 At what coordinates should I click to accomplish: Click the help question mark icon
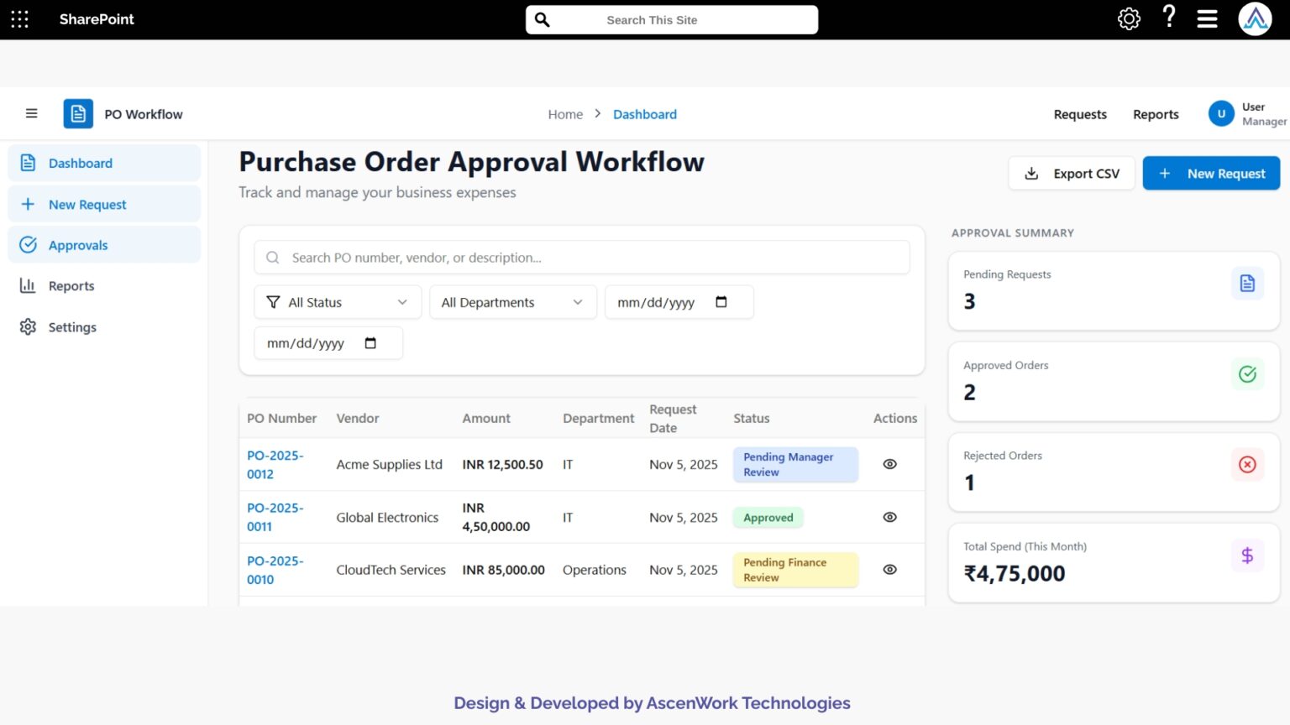[x=1169, y=18]
